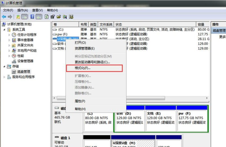Collapse the 存储 tree node

pyautogui.click(x=4, y=66)
